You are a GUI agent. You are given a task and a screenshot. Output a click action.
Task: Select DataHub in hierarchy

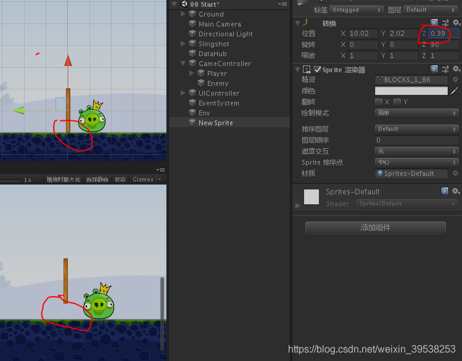tap(212, 54)
